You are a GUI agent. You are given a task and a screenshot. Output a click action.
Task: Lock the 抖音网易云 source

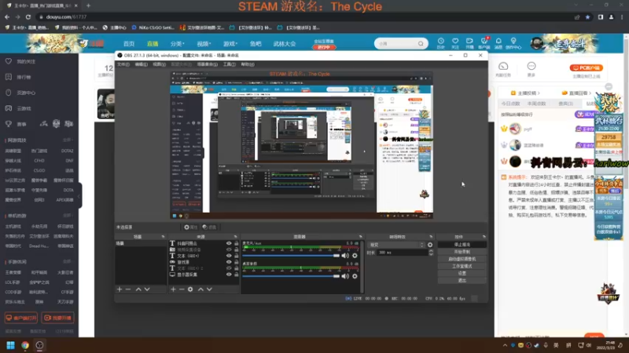click(x=237, y=243)
